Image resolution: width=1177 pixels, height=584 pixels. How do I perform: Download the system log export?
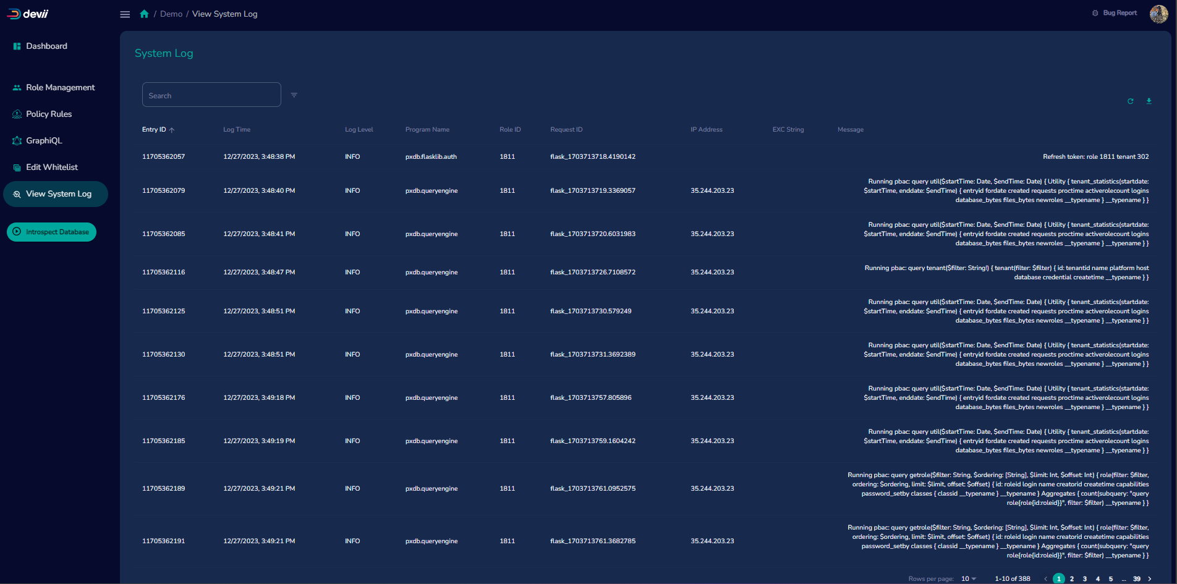click(x=1149, y=101)
